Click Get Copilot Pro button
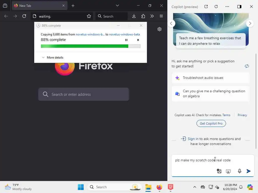The image size is (258, 193). click(211, 123)
